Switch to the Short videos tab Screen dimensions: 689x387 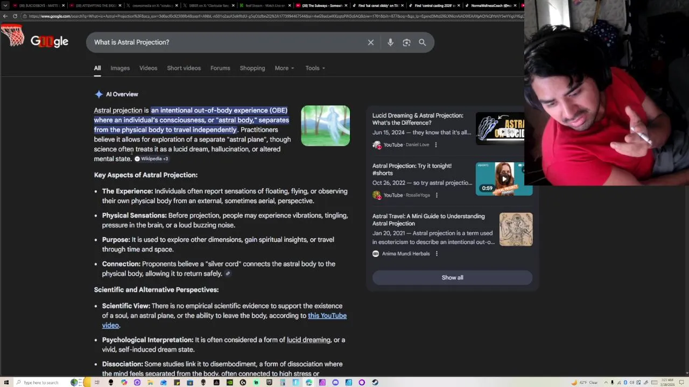[184, 68]
